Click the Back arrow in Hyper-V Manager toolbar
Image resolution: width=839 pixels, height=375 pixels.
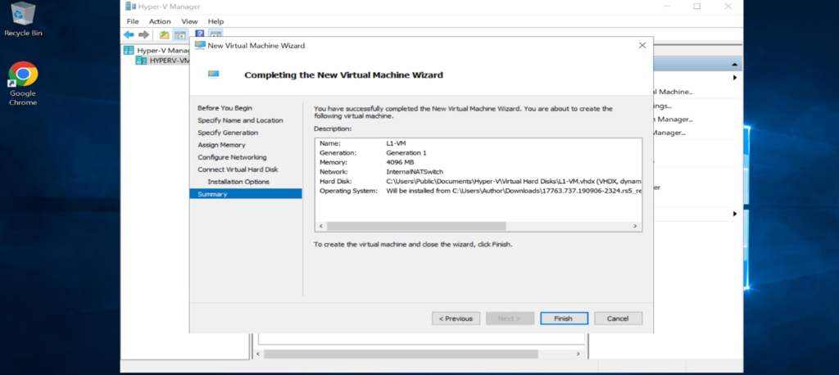[129, 34]
